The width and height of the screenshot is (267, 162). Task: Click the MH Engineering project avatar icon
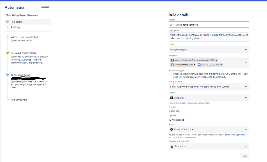(172, 65)
